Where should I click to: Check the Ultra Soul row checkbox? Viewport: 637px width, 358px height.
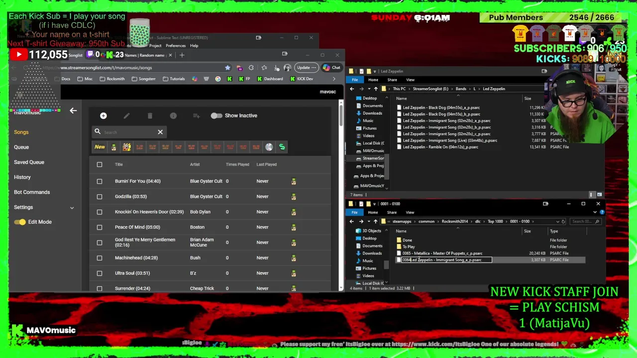click(100, 273)
